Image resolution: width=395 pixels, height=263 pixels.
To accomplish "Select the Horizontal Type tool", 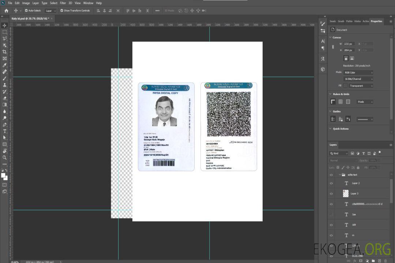I will pos(5,131).
